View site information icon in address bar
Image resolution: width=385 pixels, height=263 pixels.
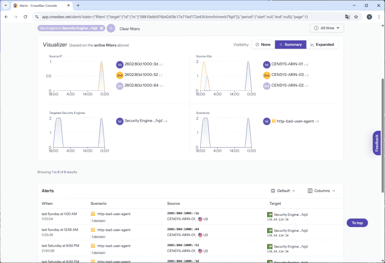pyautogui.click(x=37, y=17)
